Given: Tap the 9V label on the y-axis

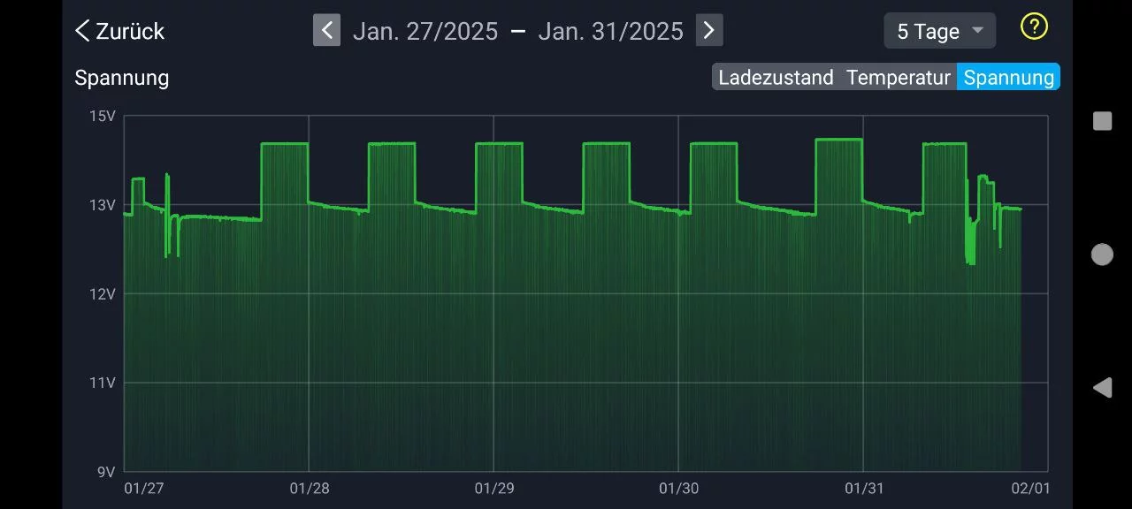Looking at the screenshot, I should [x=105, y=472].
